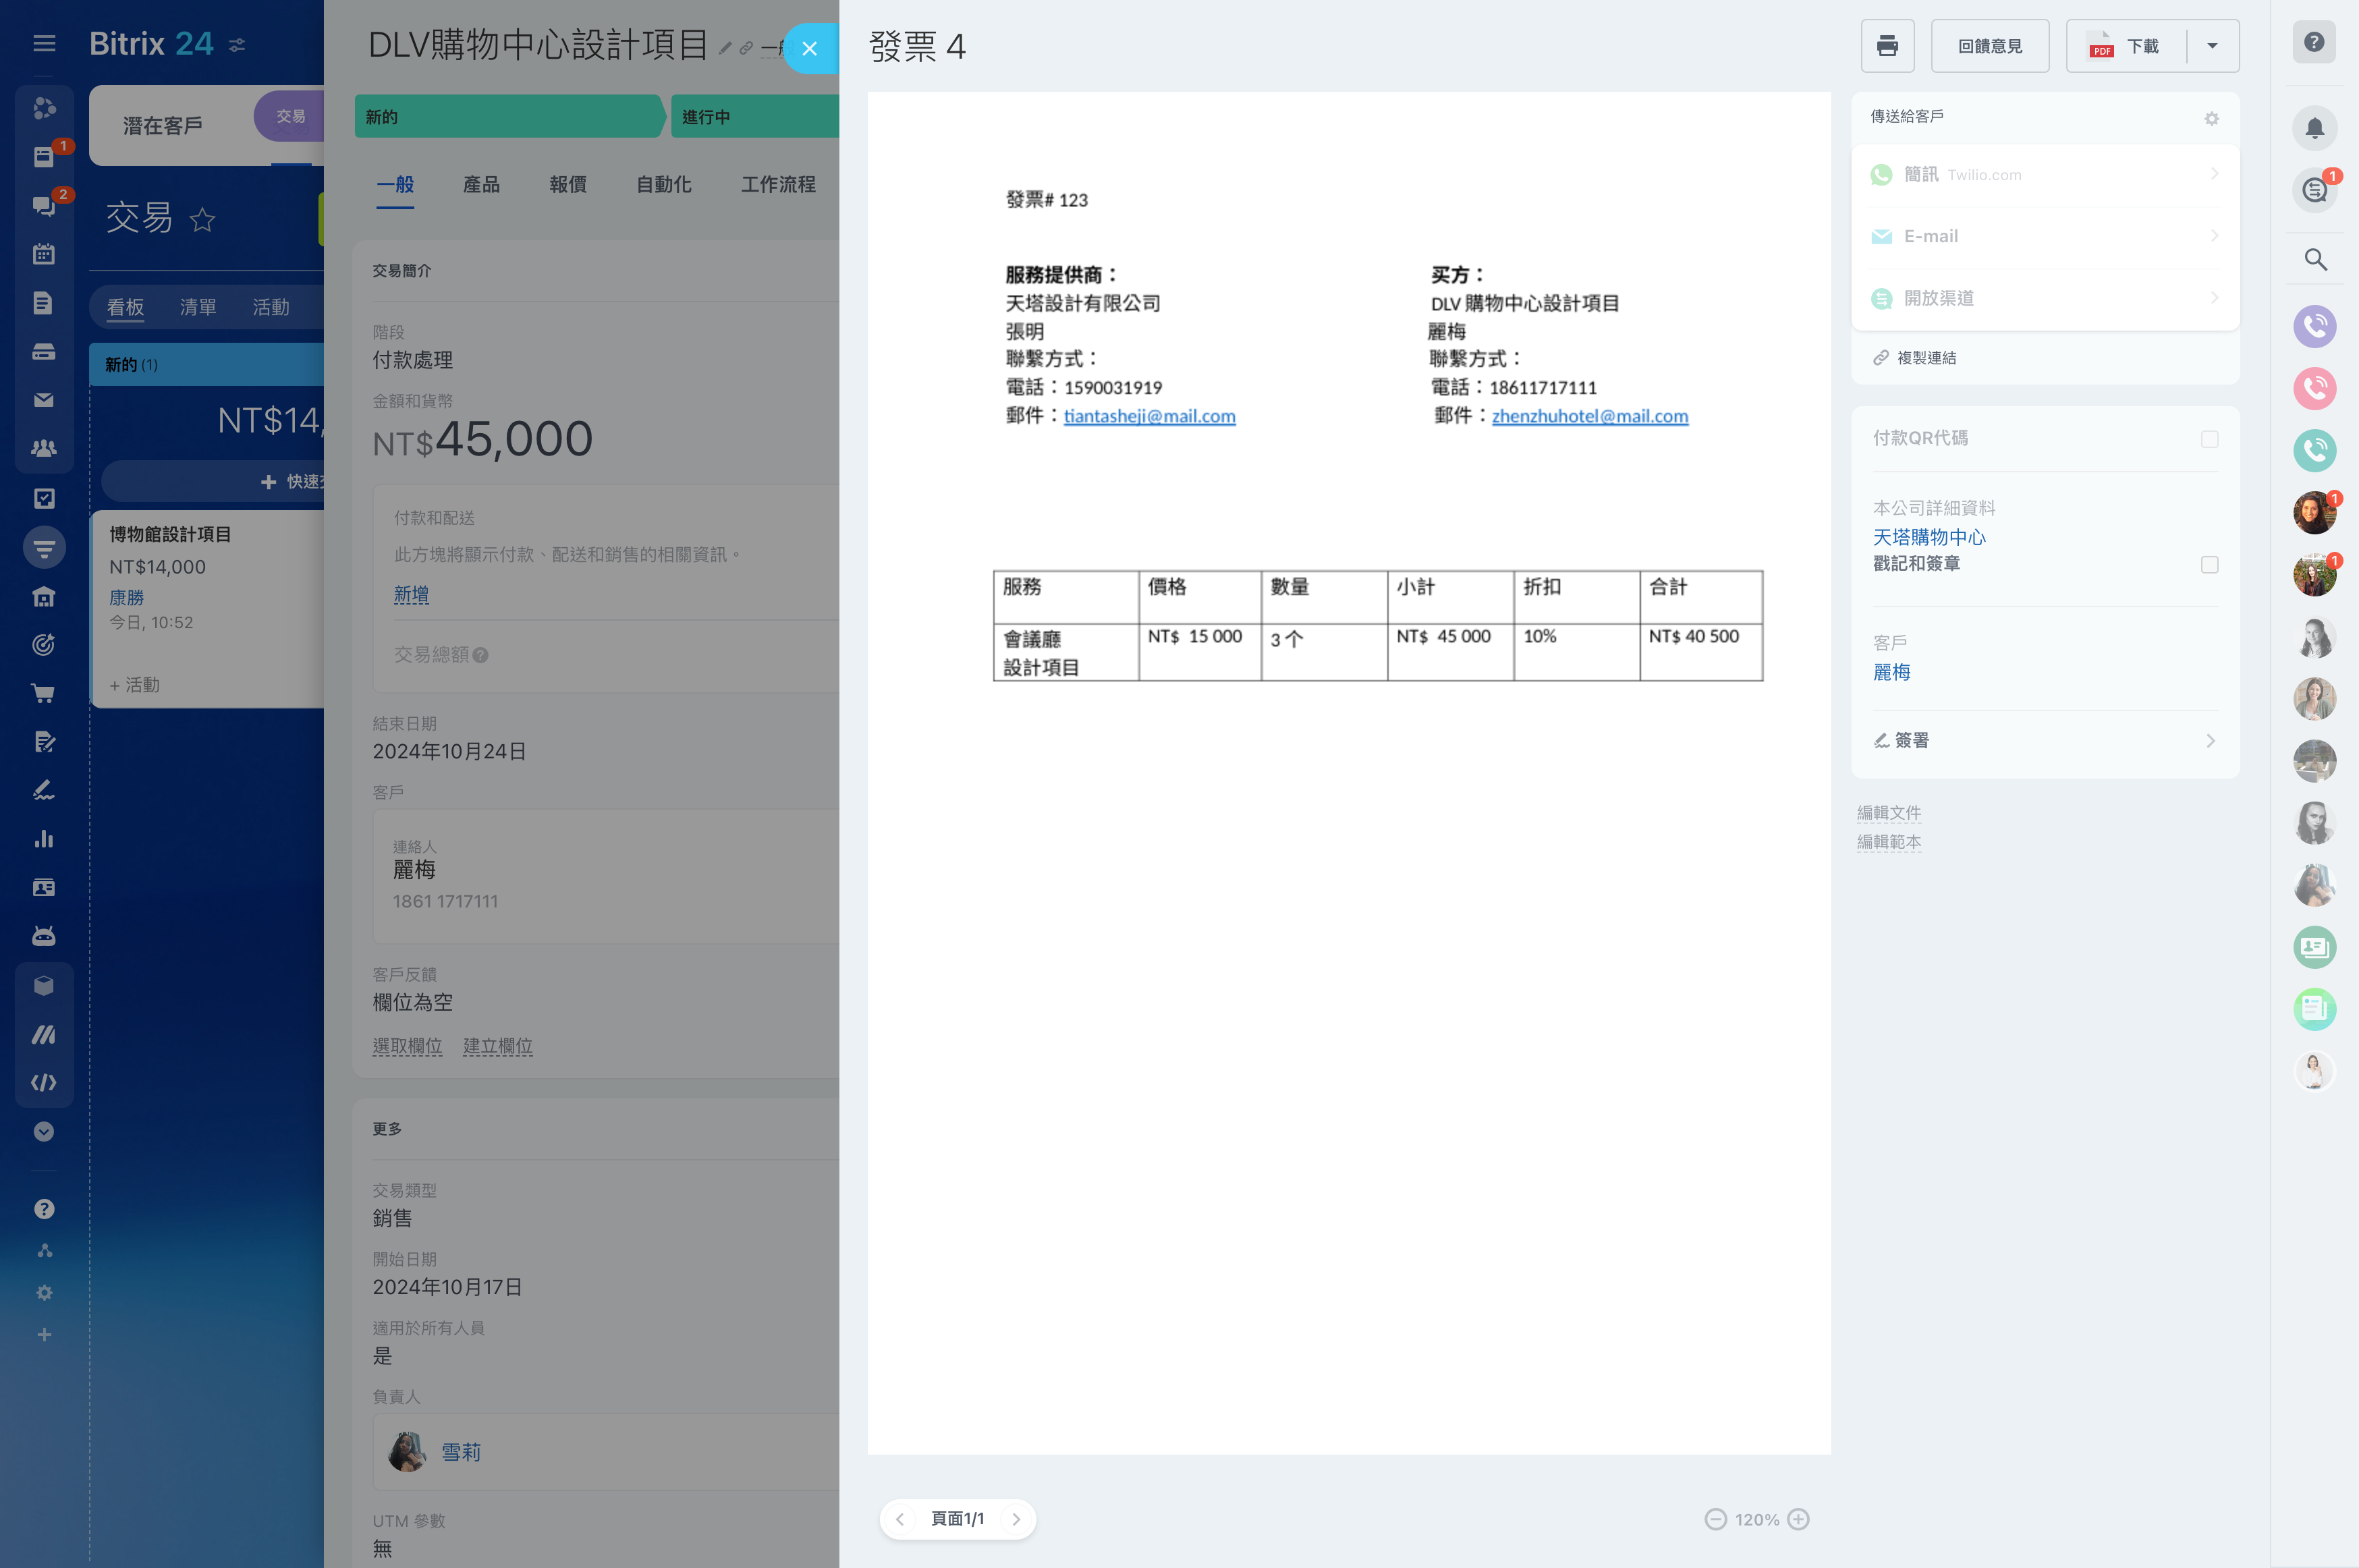
Task: Open the mail icon in the left sidebar
Action: pos(43,400)
